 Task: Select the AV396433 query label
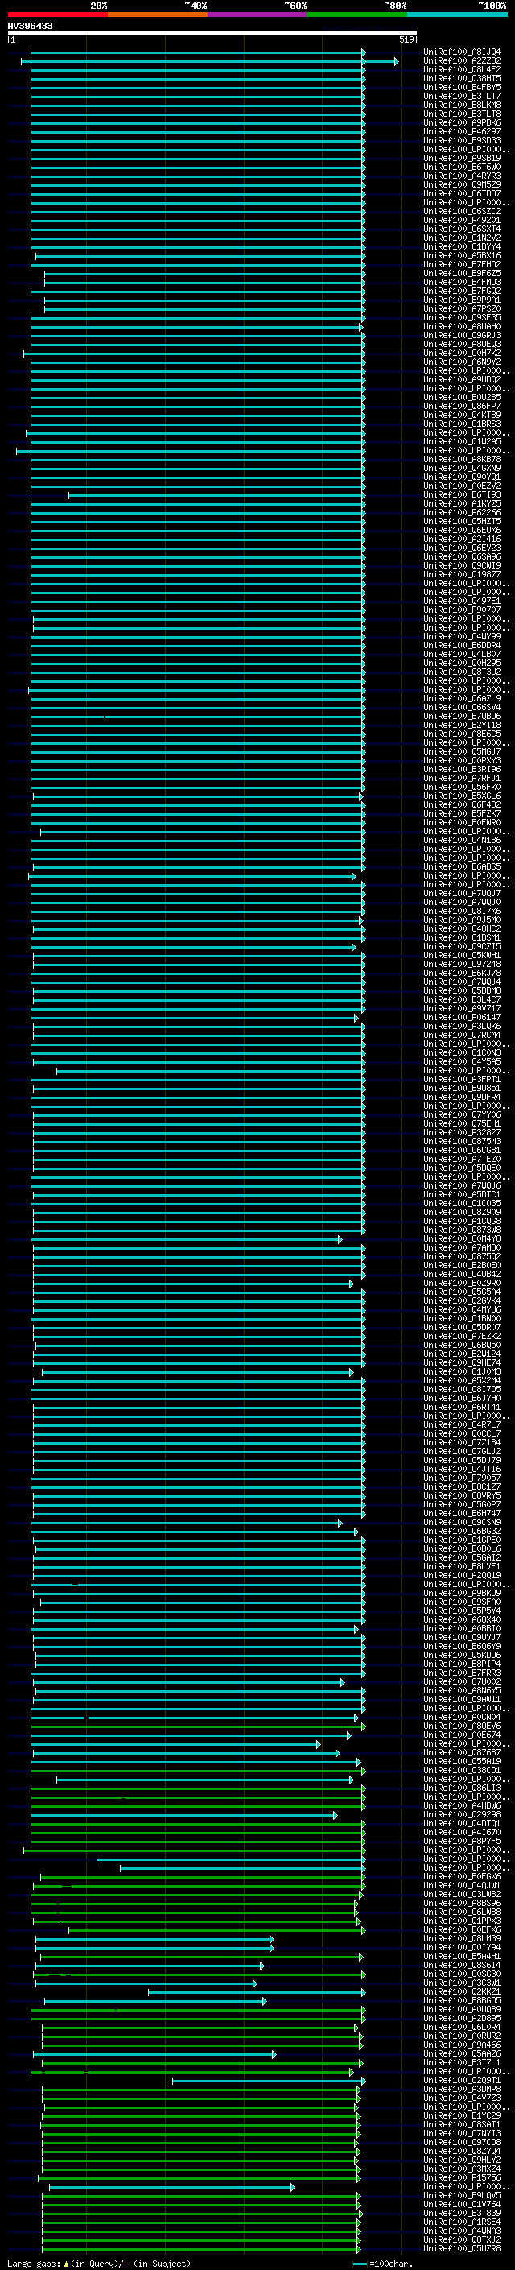(x=30, y=27)
